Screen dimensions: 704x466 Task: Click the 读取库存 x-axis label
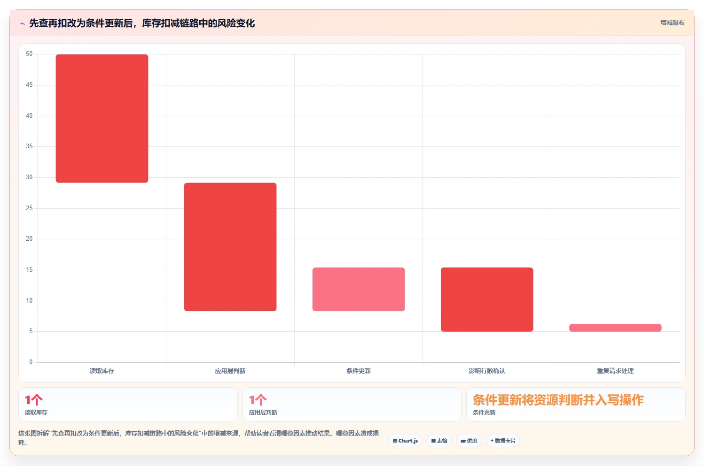102,371
